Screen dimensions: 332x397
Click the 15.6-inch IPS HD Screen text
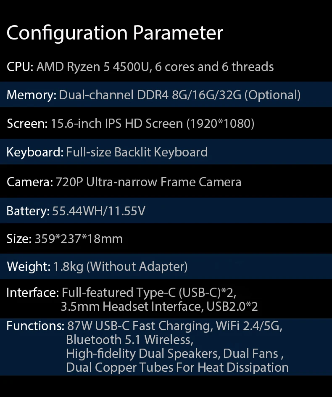(x=117, y=124)
